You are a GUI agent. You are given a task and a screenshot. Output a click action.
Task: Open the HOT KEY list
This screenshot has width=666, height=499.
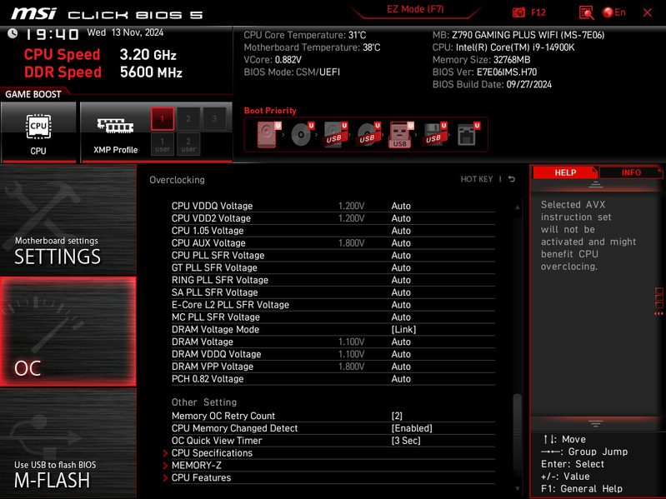click(x=477, y=179)
